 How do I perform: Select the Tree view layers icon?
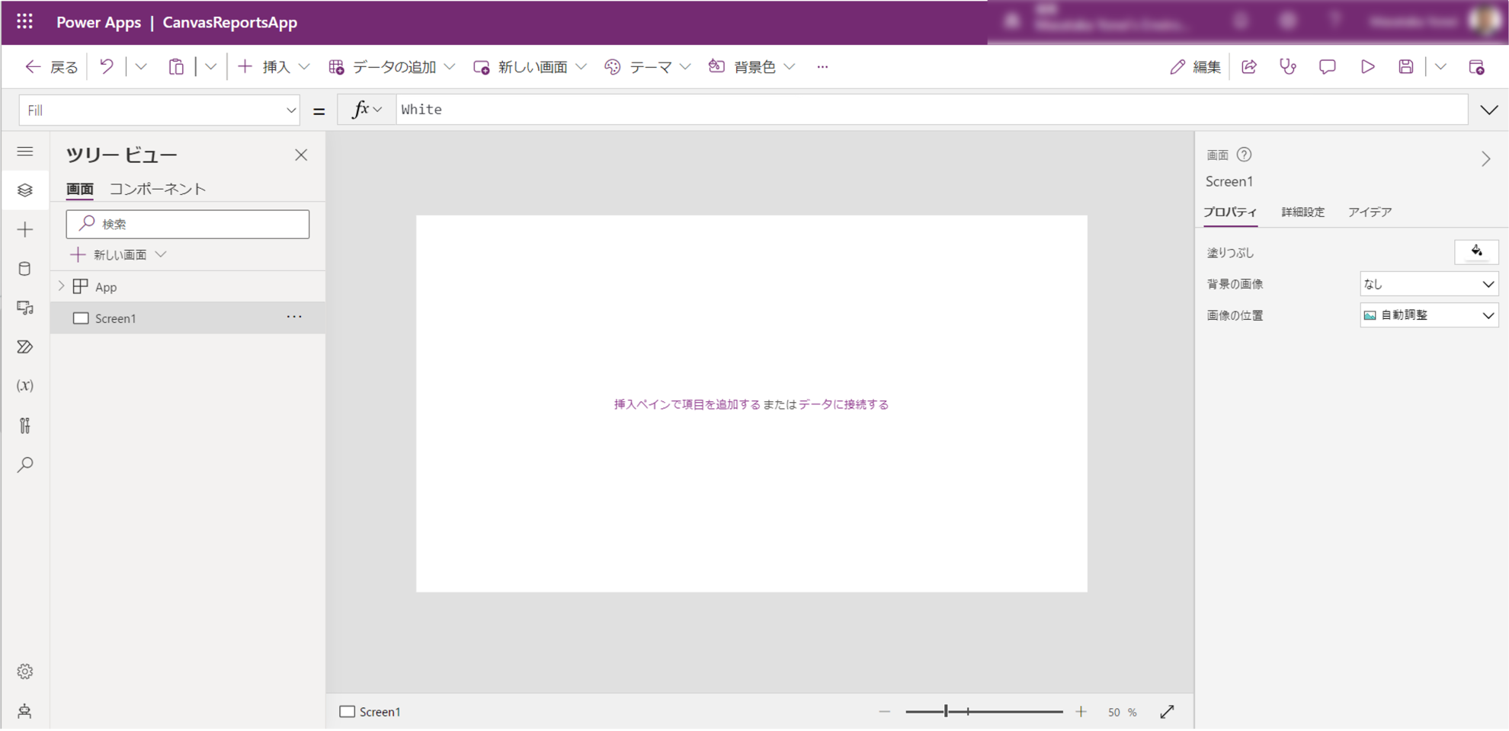coord(25,190)
